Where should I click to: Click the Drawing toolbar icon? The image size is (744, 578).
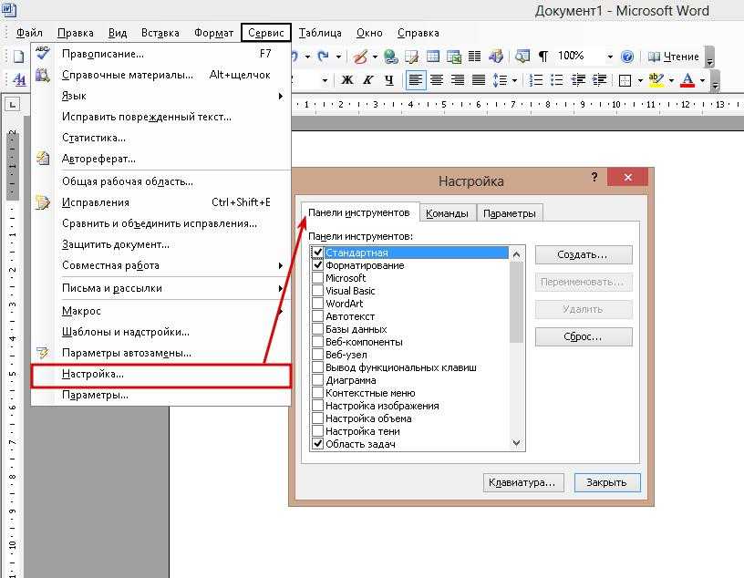tap(495, 57)
